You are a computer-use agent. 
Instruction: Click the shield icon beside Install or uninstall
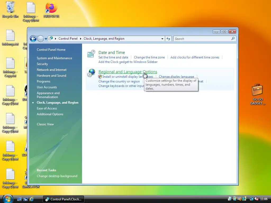click(x=100, y=77)
